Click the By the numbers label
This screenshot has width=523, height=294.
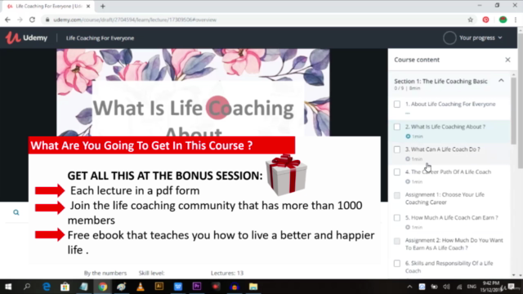105,273
